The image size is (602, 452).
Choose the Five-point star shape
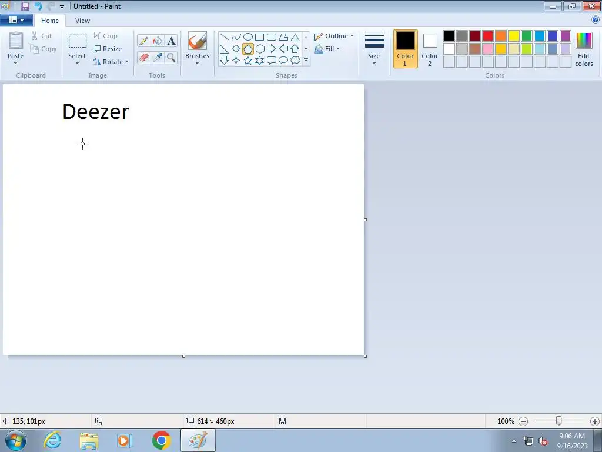pyautogui.click(x=248, y=61)
